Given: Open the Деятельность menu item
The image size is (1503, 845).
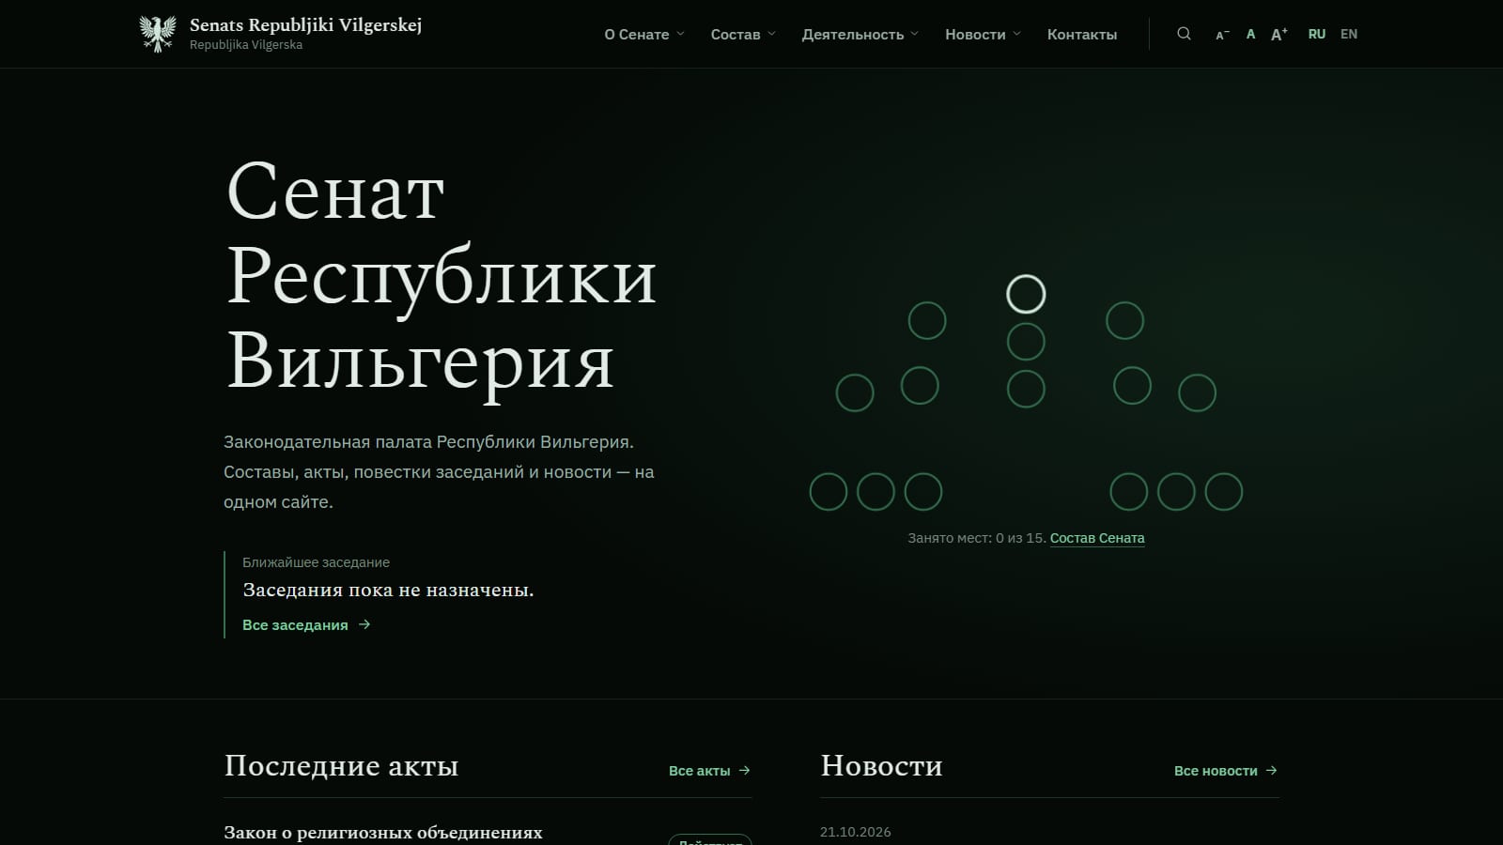Looking at the screenshot, I should coord(853,35).
